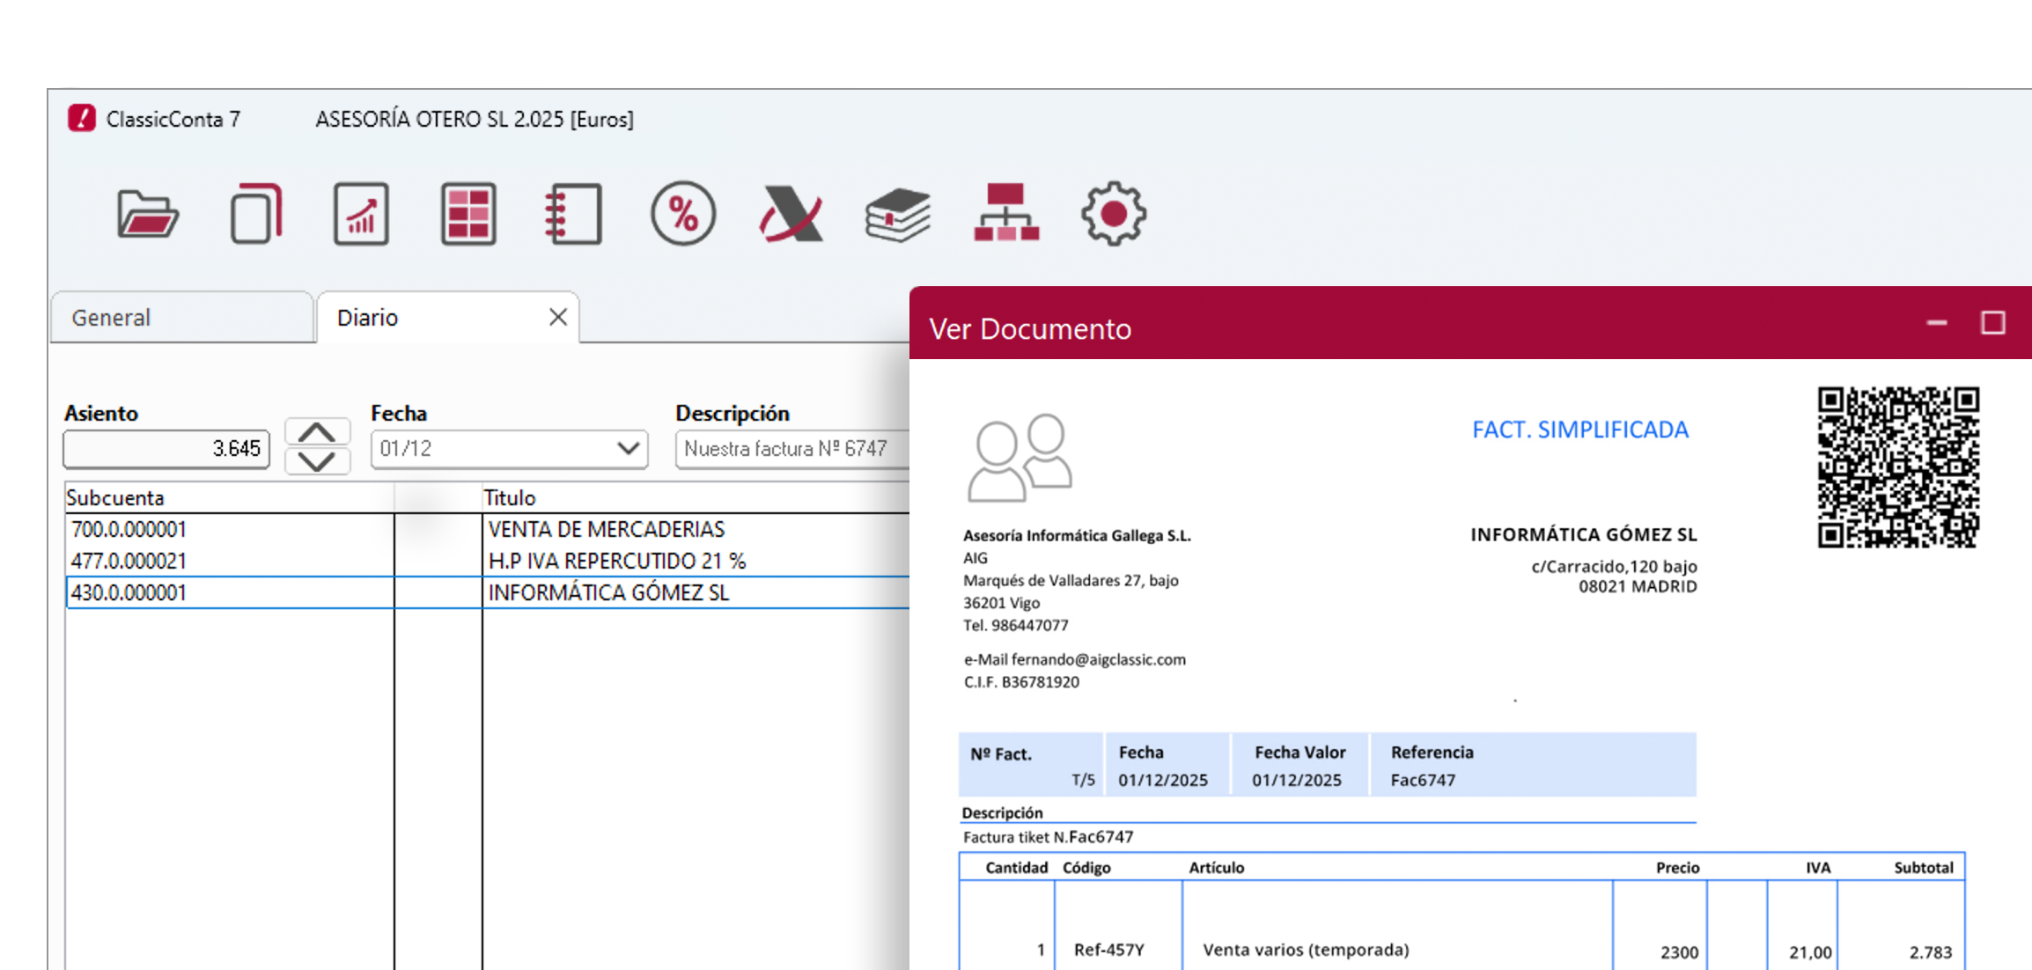This screenshot has height=970, width=2032.
Task: Expand the Fecha date dropdown
Action: point(628,448)
